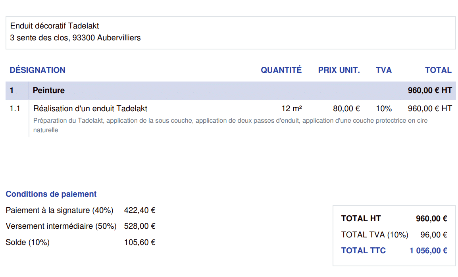Click the TOTAL TTC amount 1 056,00 €
Viewport: 458px width, 277px height.
coord(428,250)
